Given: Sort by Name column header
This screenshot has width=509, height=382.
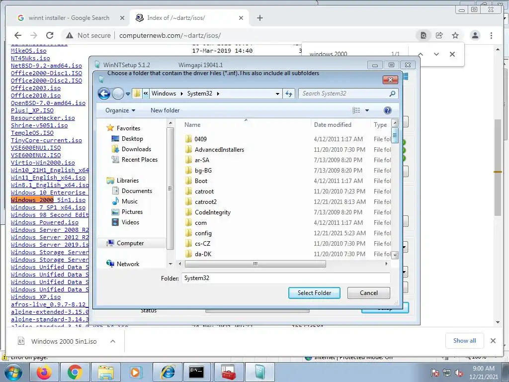Looking at the screenshot, I should coord(192,125).
